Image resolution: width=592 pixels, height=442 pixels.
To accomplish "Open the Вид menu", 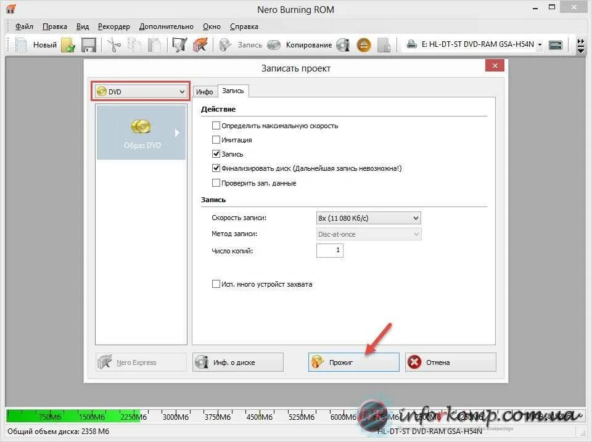I will click(83, 27).
